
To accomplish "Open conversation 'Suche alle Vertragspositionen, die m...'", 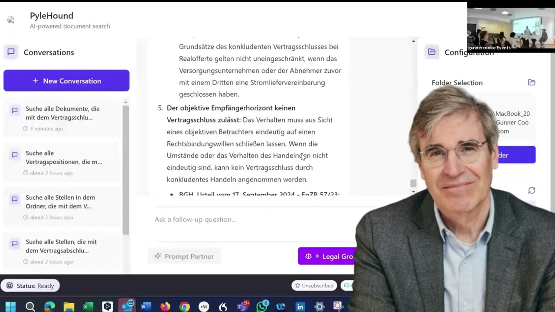I will click(x=63, y=162).
